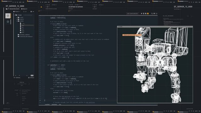
Task: Click the coverage icon left of the orange stop square
Action: click(x=146, y=13)
